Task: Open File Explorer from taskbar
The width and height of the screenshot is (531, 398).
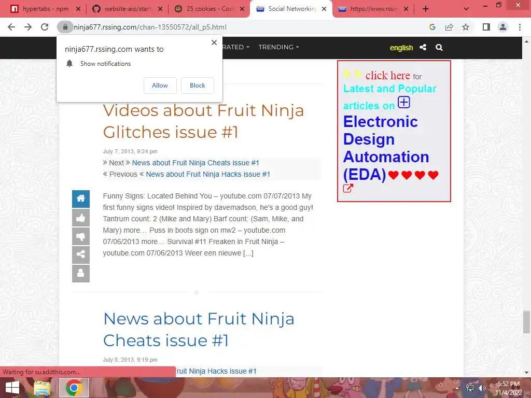Action: pos(42,388)
